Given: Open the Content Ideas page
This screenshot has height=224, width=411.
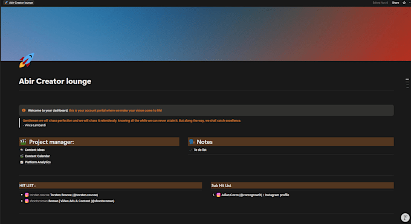Looking at the screenshot, I should (x=34, y=150).
